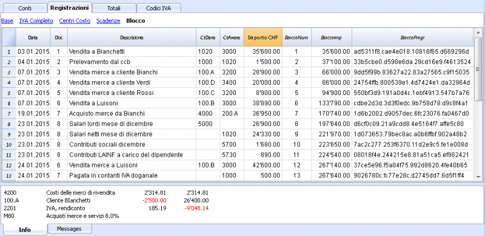Select the Blocco view label

pyautogui.click(x=135, y=21)
